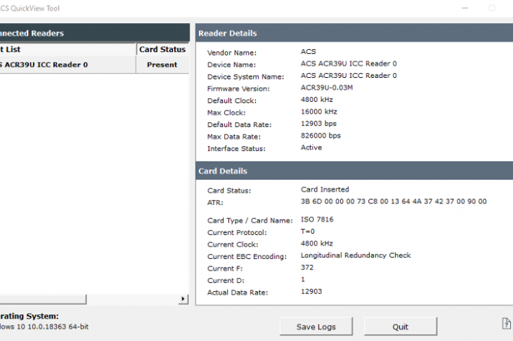The height and width of the screenshot is (341, 513).
Task: Click the Device Name label
Action: 231,65
